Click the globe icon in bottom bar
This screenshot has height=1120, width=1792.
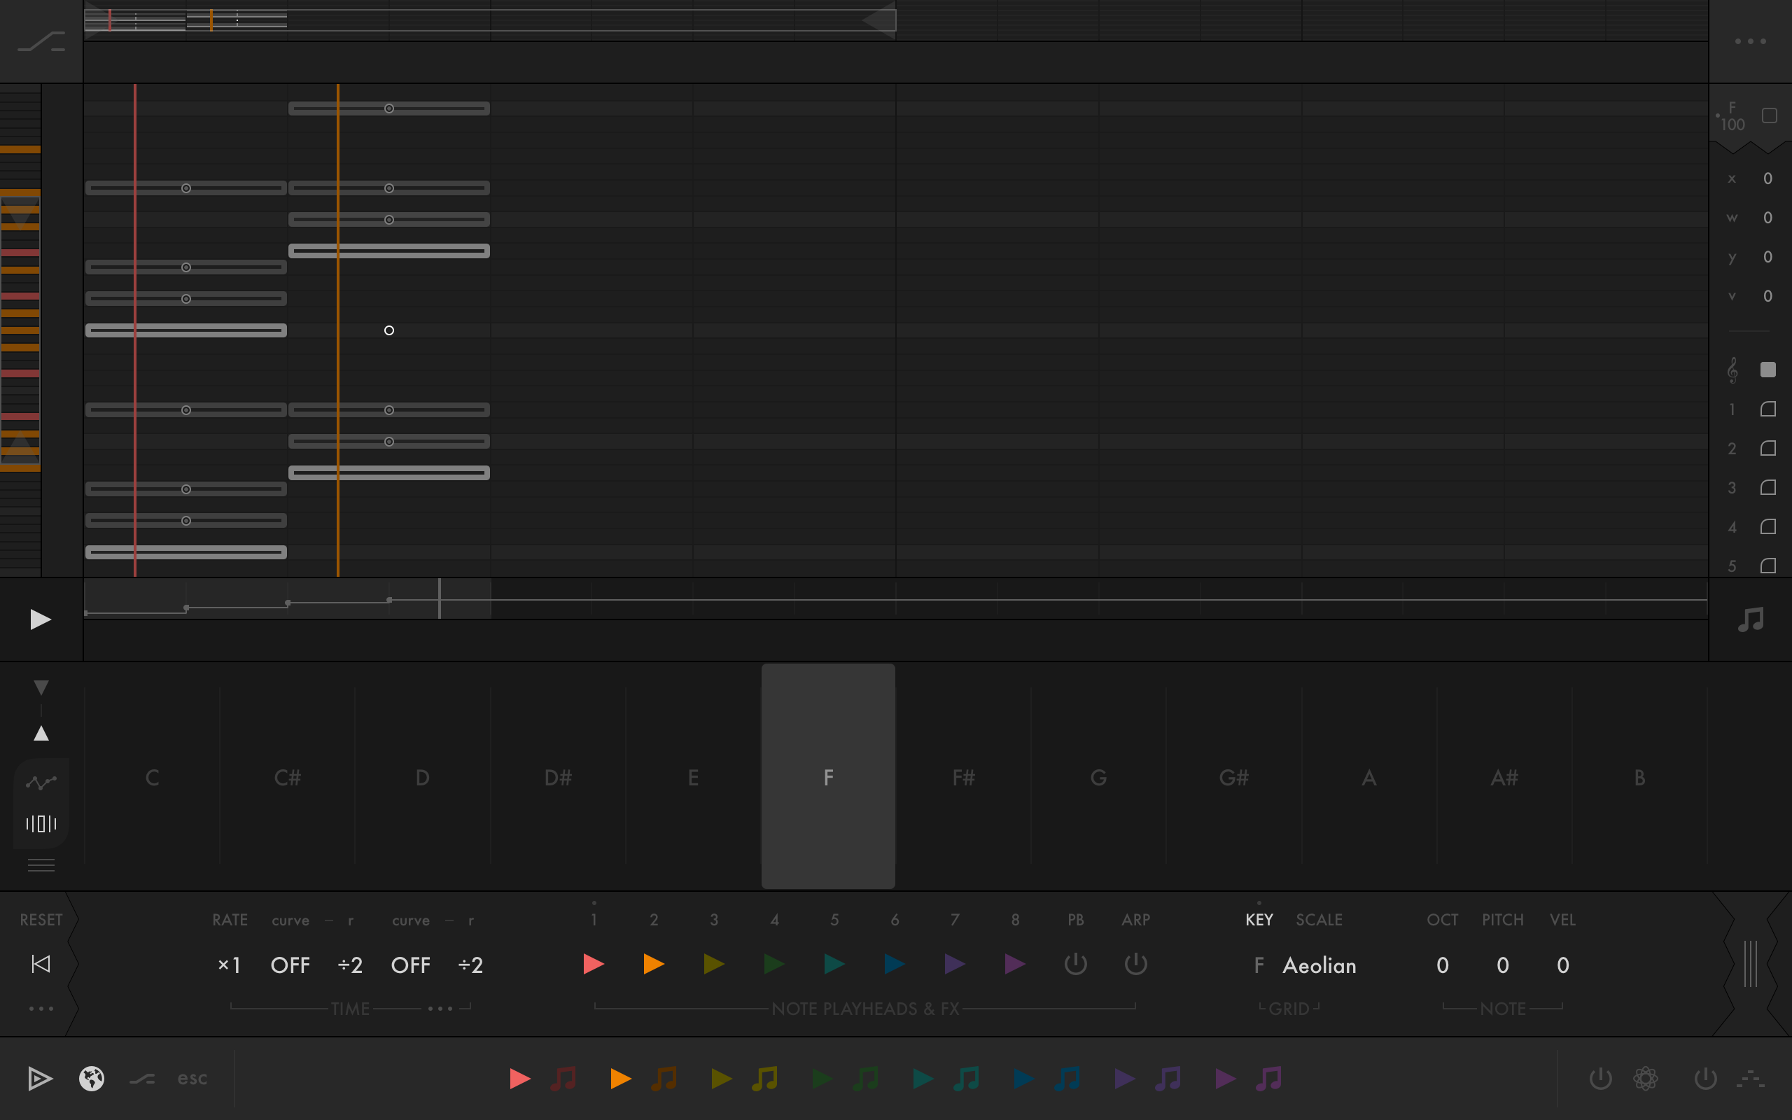(92, 1079)
